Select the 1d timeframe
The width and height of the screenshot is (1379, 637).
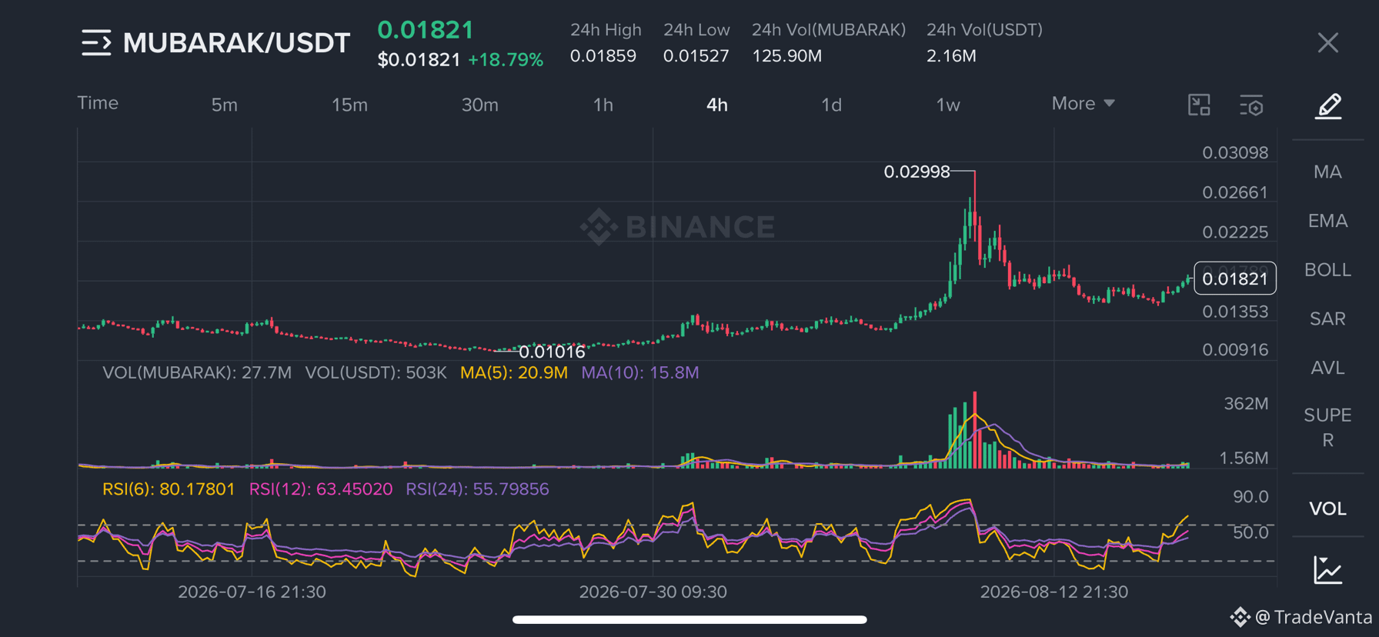(x=831, y=105)
